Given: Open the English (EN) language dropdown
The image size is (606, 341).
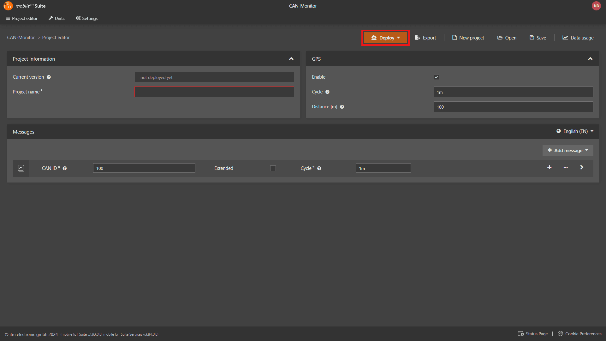Looking at the screenshot, I should tap(575, 131).
